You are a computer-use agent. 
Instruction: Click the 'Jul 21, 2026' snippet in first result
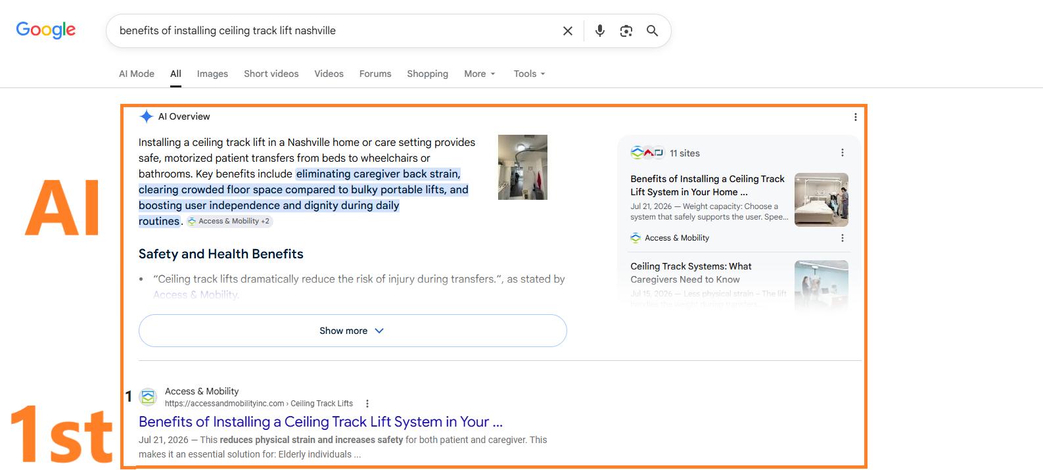tap(164, 440)
